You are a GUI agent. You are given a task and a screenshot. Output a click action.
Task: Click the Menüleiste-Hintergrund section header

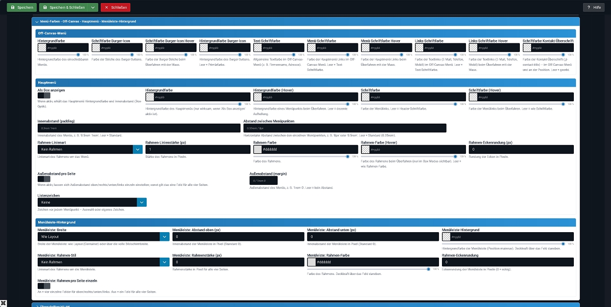coord(305,222)
